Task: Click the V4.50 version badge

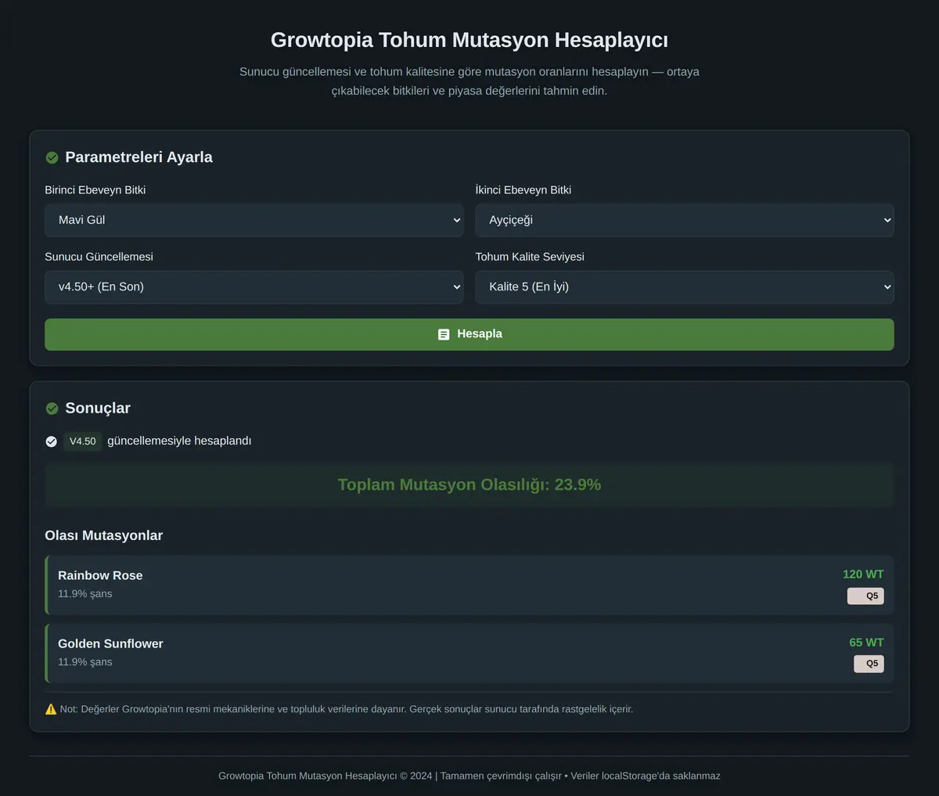Action: coord(83,441)
